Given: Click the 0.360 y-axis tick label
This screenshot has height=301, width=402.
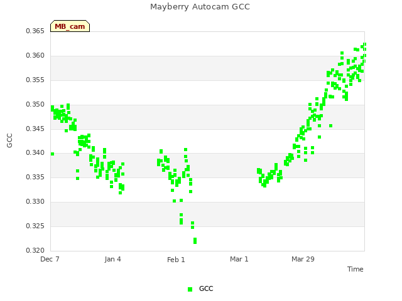Looking at the screenshot, I should [35, 56].
